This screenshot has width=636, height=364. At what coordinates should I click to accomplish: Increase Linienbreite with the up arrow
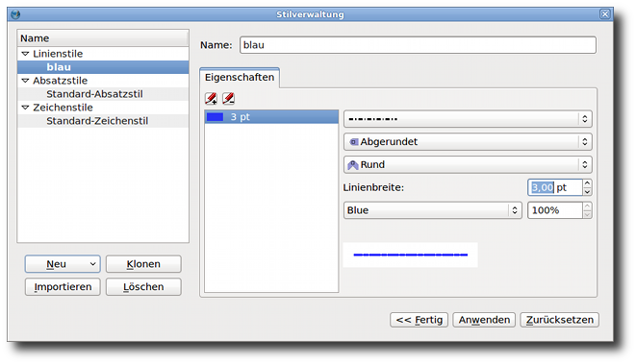coord(587,183)
